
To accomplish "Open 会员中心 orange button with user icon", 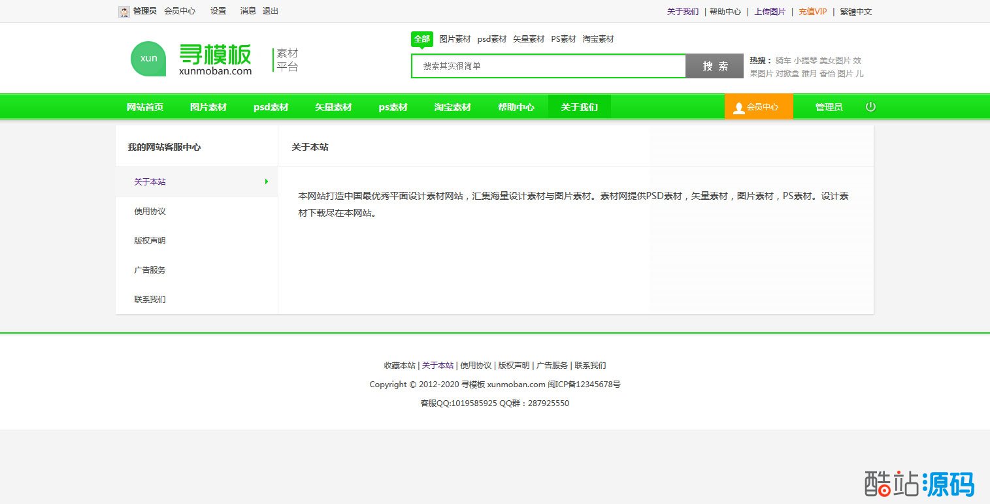I will (758, 107).
